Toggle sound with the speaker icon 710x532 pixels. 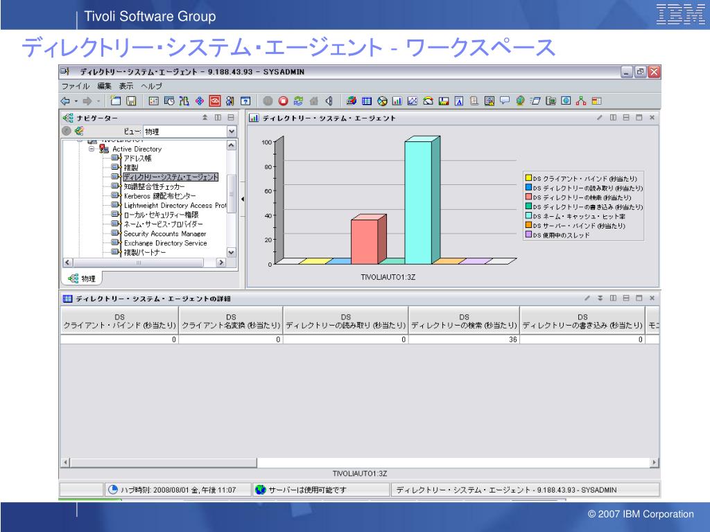pos(329,101)
